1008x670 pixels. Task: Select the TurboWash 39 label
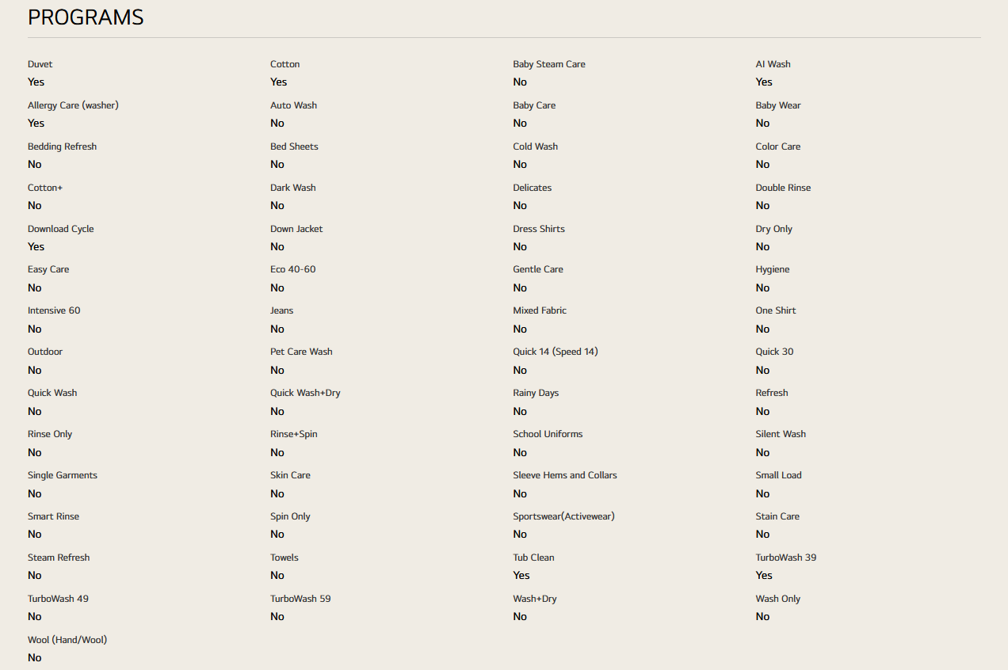point(785,558)
